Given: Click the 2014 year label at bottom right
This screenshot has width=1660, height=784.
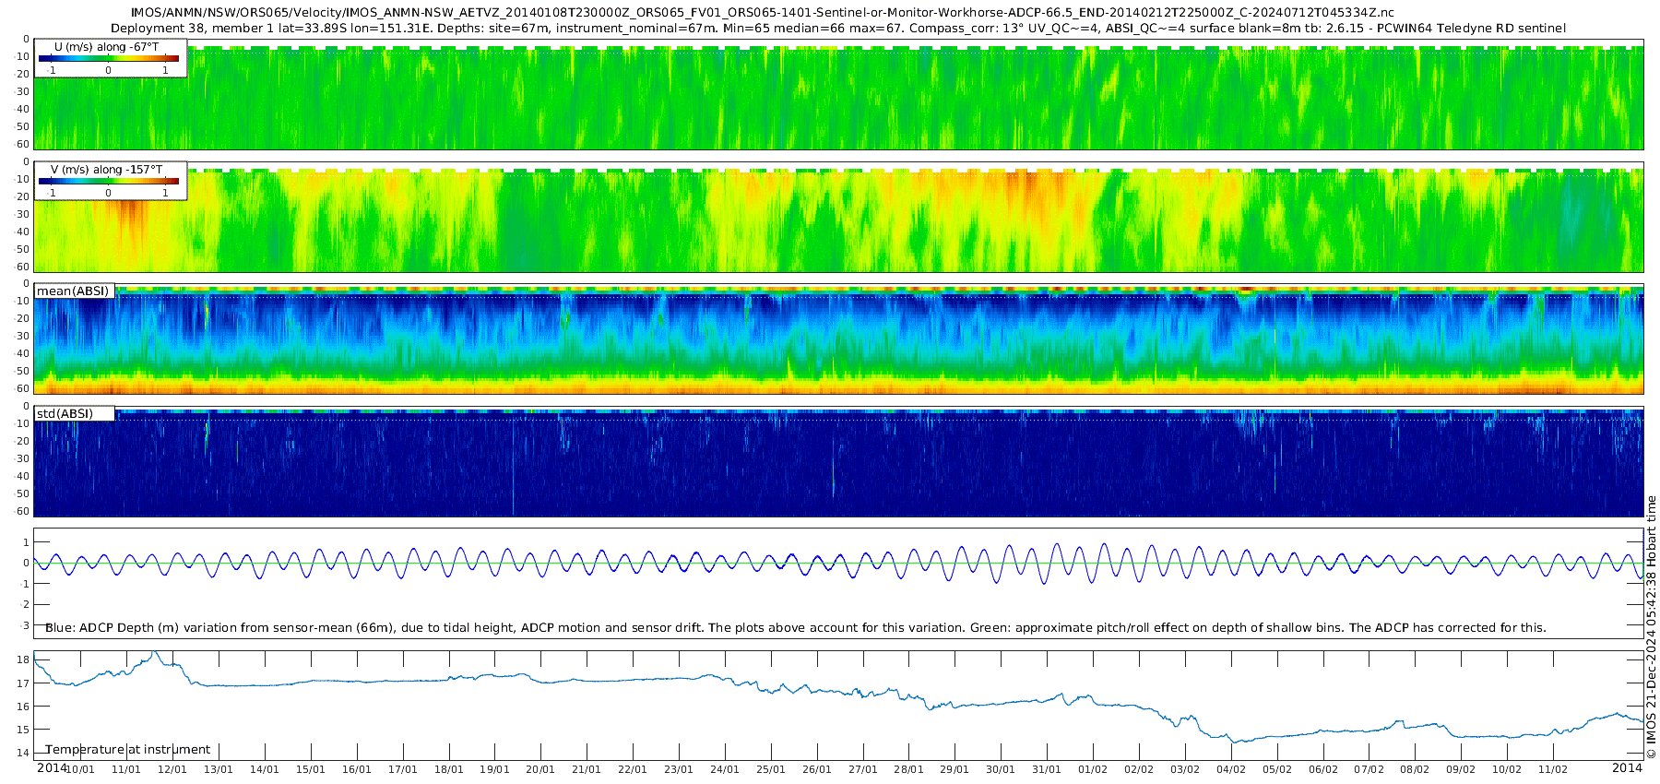Looking at the screenshot, I should (1627, 767).
